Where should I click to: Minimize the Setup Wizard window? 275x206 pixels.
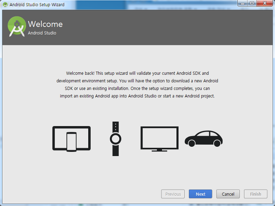[x=242, y=3]
